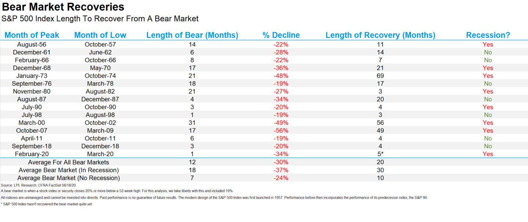The width and height of the screenshot is (528, 222).
Task: Select "Average Bear Market (No Recession)" label
Action: pyautogui.click(x=68, y=178)
